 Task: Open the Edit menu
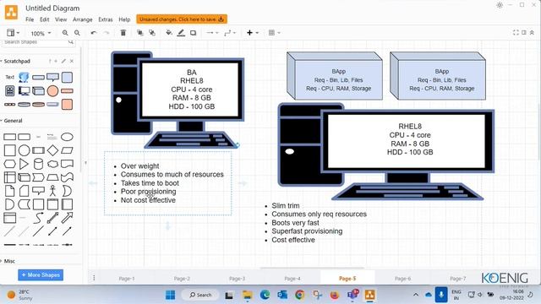(45, 19)
